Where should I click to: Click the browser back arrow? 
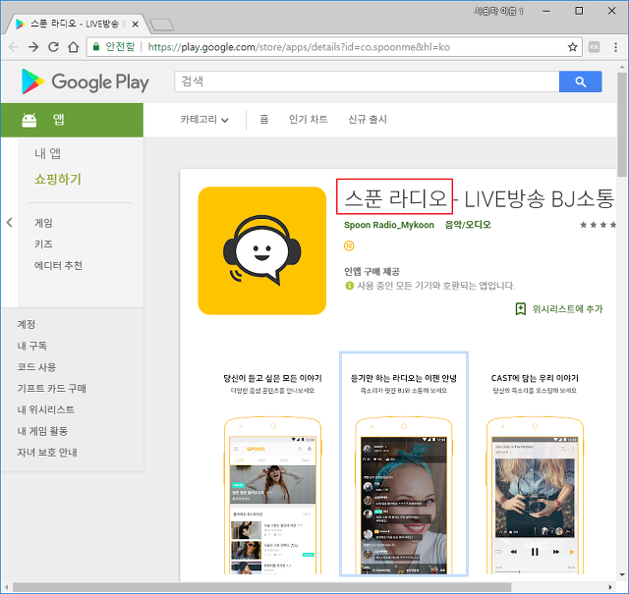[x=13, y=47]
